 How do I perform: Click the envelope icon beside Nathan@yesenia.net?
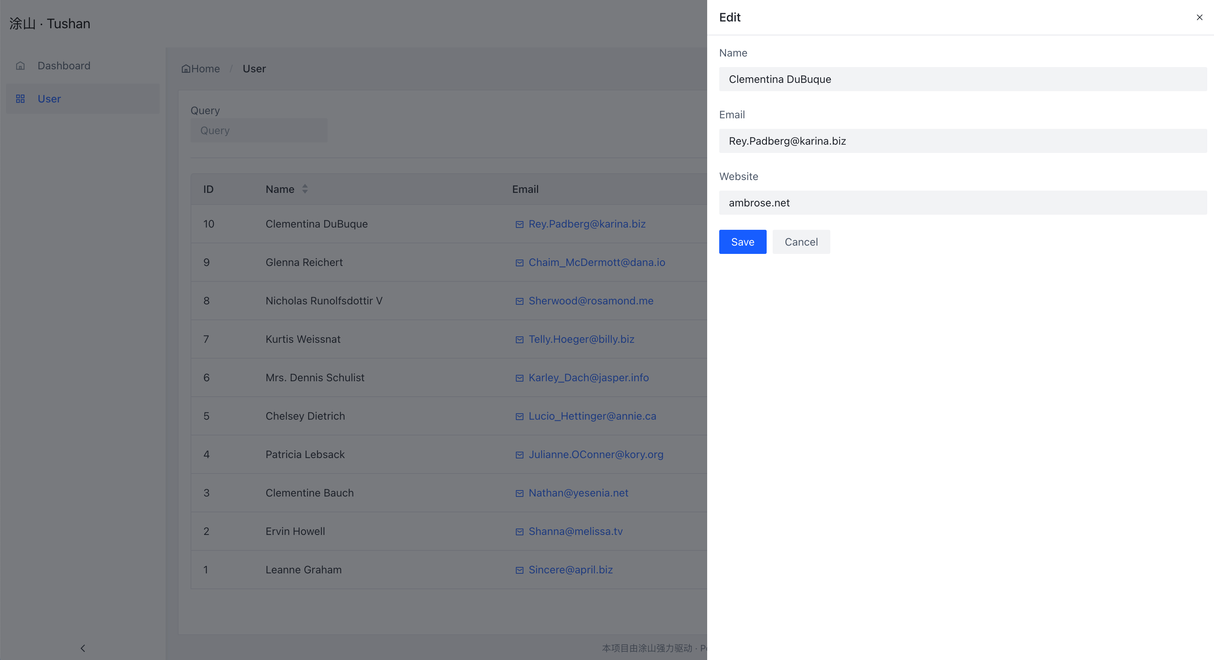tap(519, 493)
